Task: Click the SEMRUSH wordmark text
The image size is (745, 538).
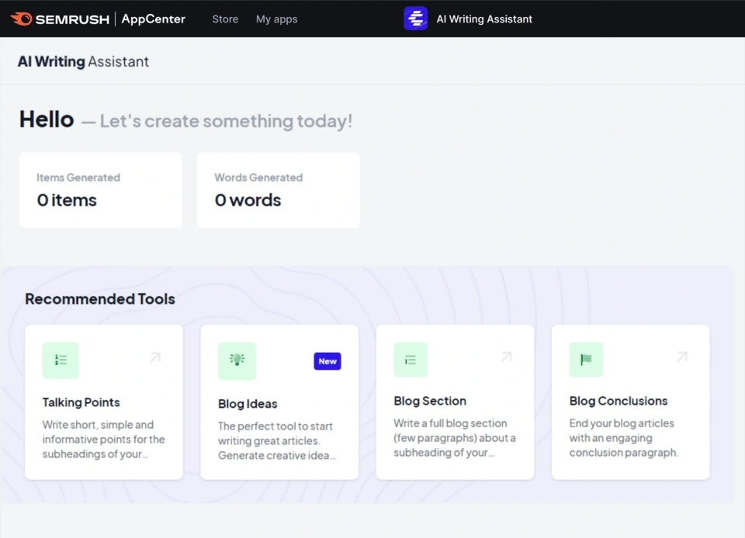Action: (x=72, y=19)
